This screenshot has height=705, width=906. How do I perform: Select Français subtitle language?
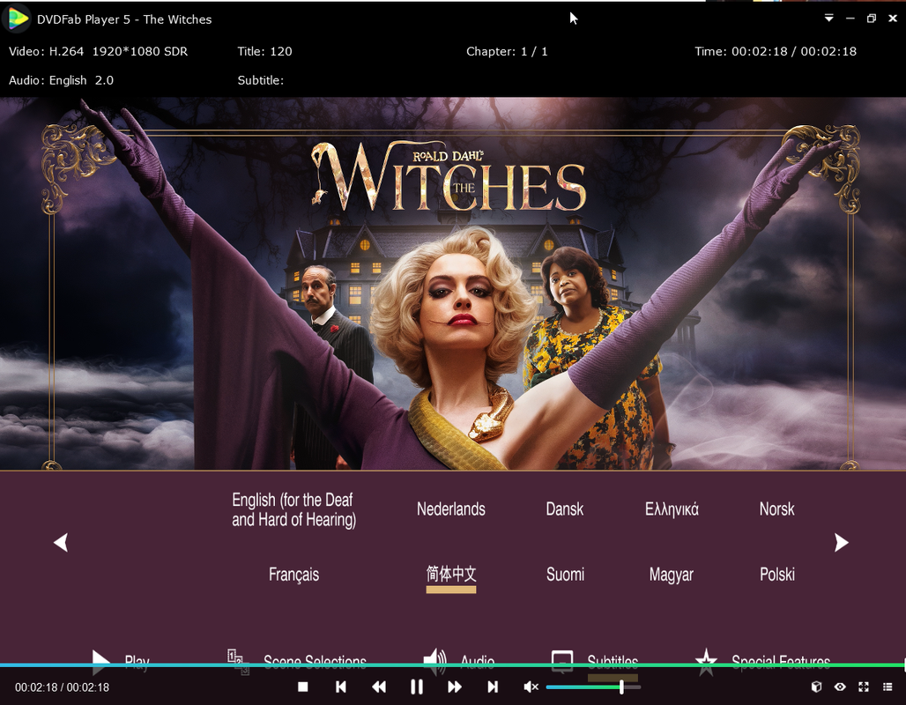coord(293,575)
